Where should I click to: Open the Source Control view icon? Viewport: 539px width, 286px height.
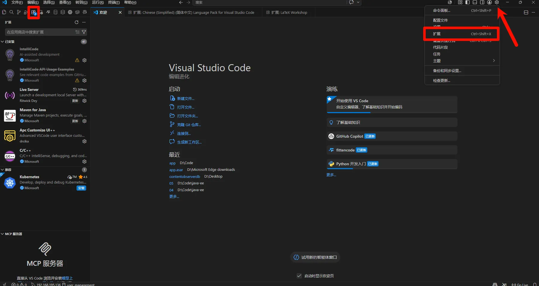click(19, 12)
